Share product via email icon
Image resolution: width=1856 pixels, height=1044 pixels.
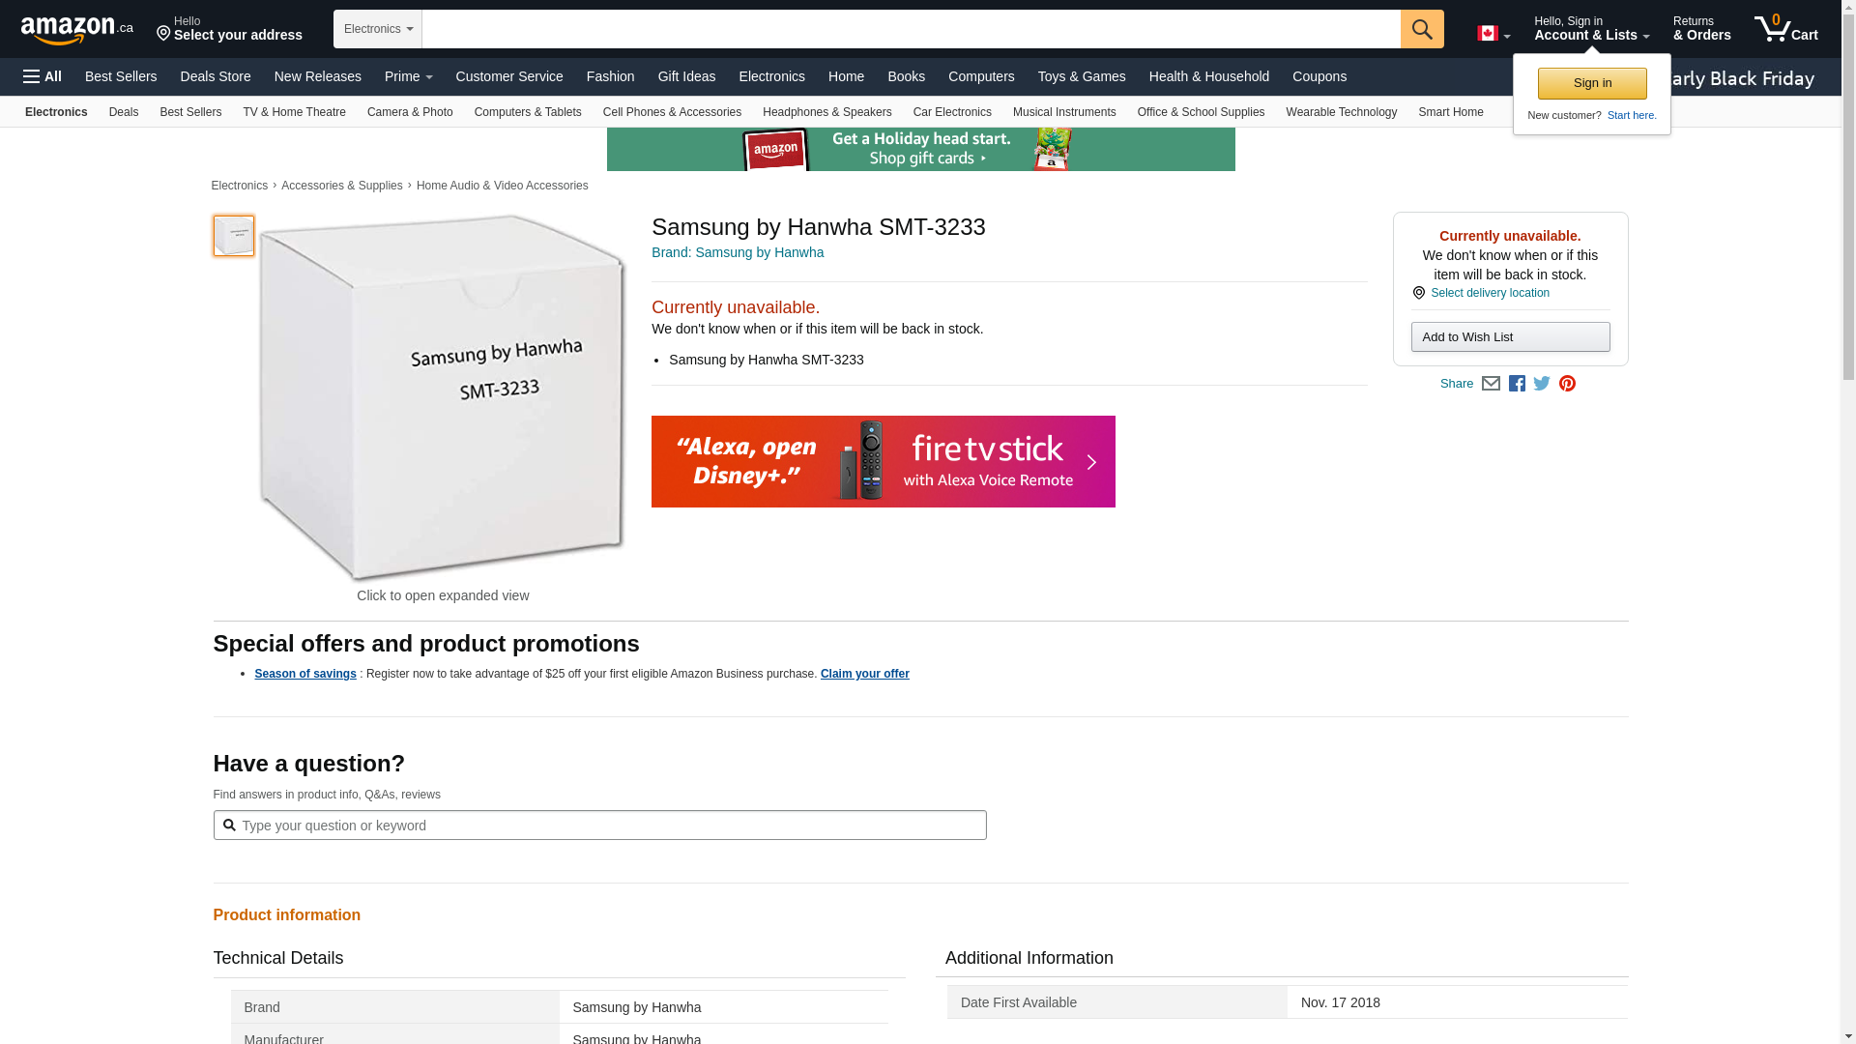click(1491, 384)
